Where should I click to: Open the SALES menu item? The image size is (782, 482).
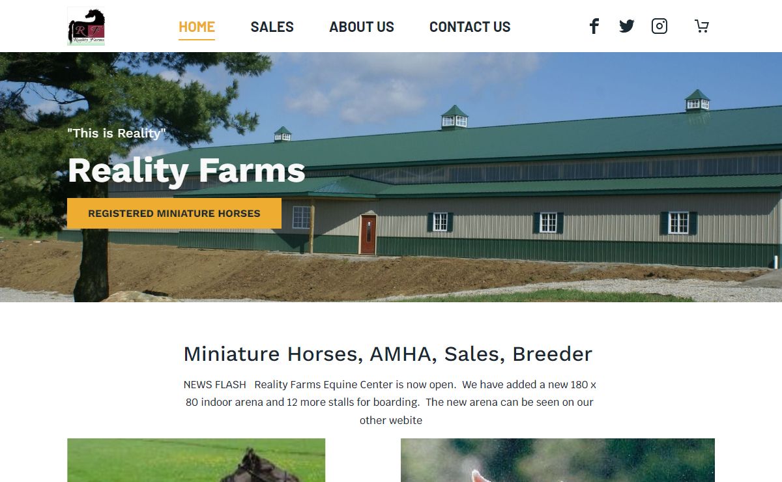click(272, 27)
